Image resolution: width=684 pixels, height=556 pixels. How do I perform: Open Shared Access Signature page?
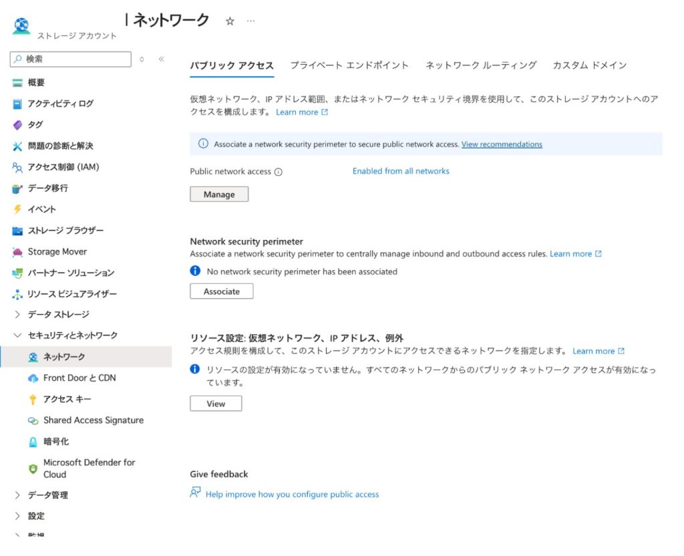pyautogui.click(x=93, y=420)
